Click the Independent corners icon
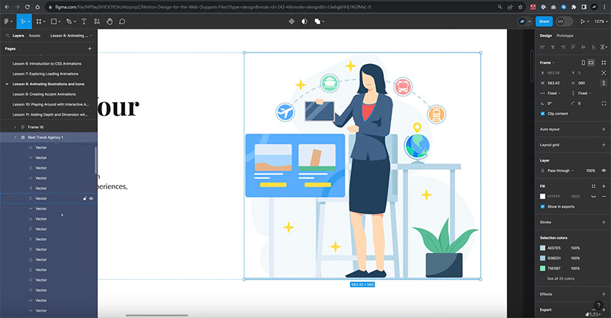The image size is (611, 318). click(x=604, y=104)
